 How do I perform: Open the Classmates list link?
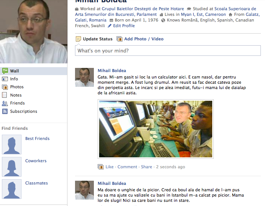[x=37, y=183]
